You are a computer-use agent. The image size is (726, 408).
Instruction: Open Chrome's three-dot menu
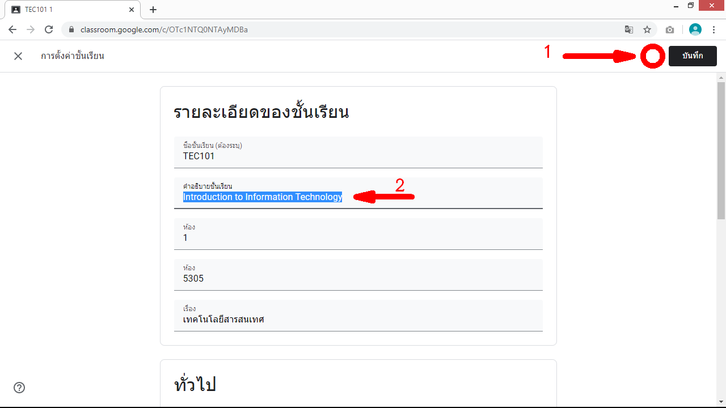tap(714, 29)
